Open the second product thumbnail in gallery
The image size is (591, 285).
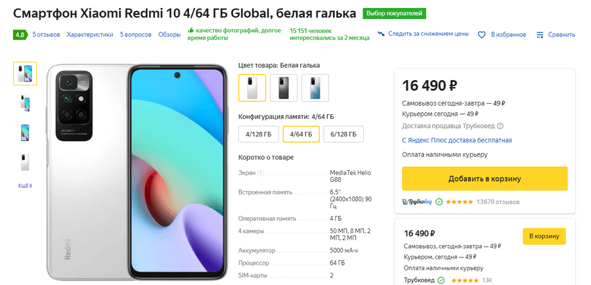pyautogui.click(x=25, y=103)
